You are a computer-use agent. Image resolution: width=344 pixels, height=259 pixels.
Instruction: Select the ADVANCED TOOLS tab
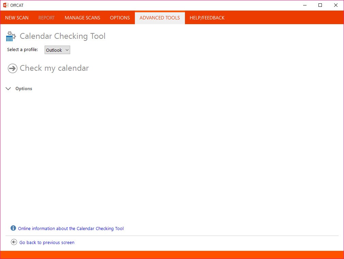pyautogui.click(x=160, y=18)
